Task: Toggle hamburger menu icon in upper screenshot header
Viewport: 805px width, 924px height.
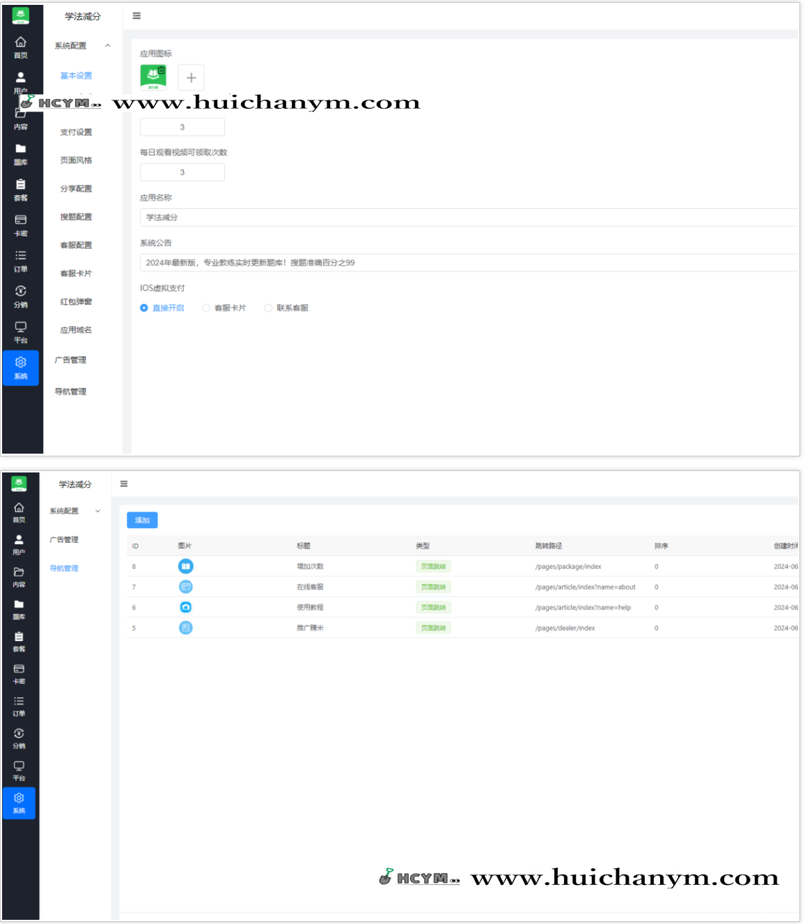Action: tap(136, 15)
